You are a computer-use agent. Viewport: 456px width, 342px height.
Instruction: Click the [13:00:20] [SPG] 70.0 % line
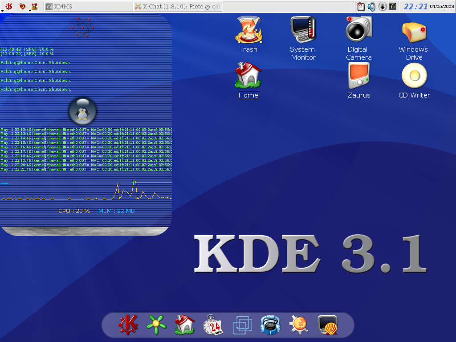point(27,53)
